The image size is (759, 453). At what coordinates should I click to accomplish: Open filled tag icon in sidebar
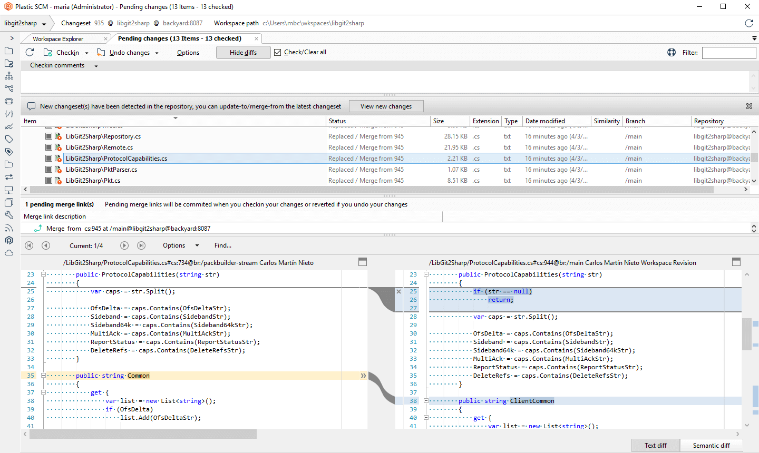(x=9, y=152)
